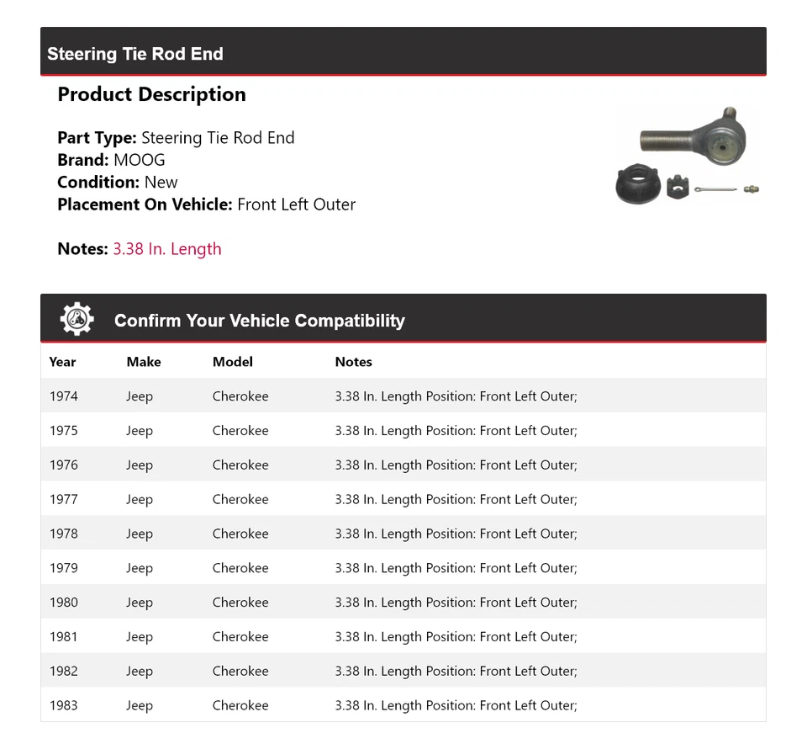This screenshot has height=749, width=807.
Task: Click Jeep in the 1982 row
Action: pyautogui.click(x=140, y=672)
